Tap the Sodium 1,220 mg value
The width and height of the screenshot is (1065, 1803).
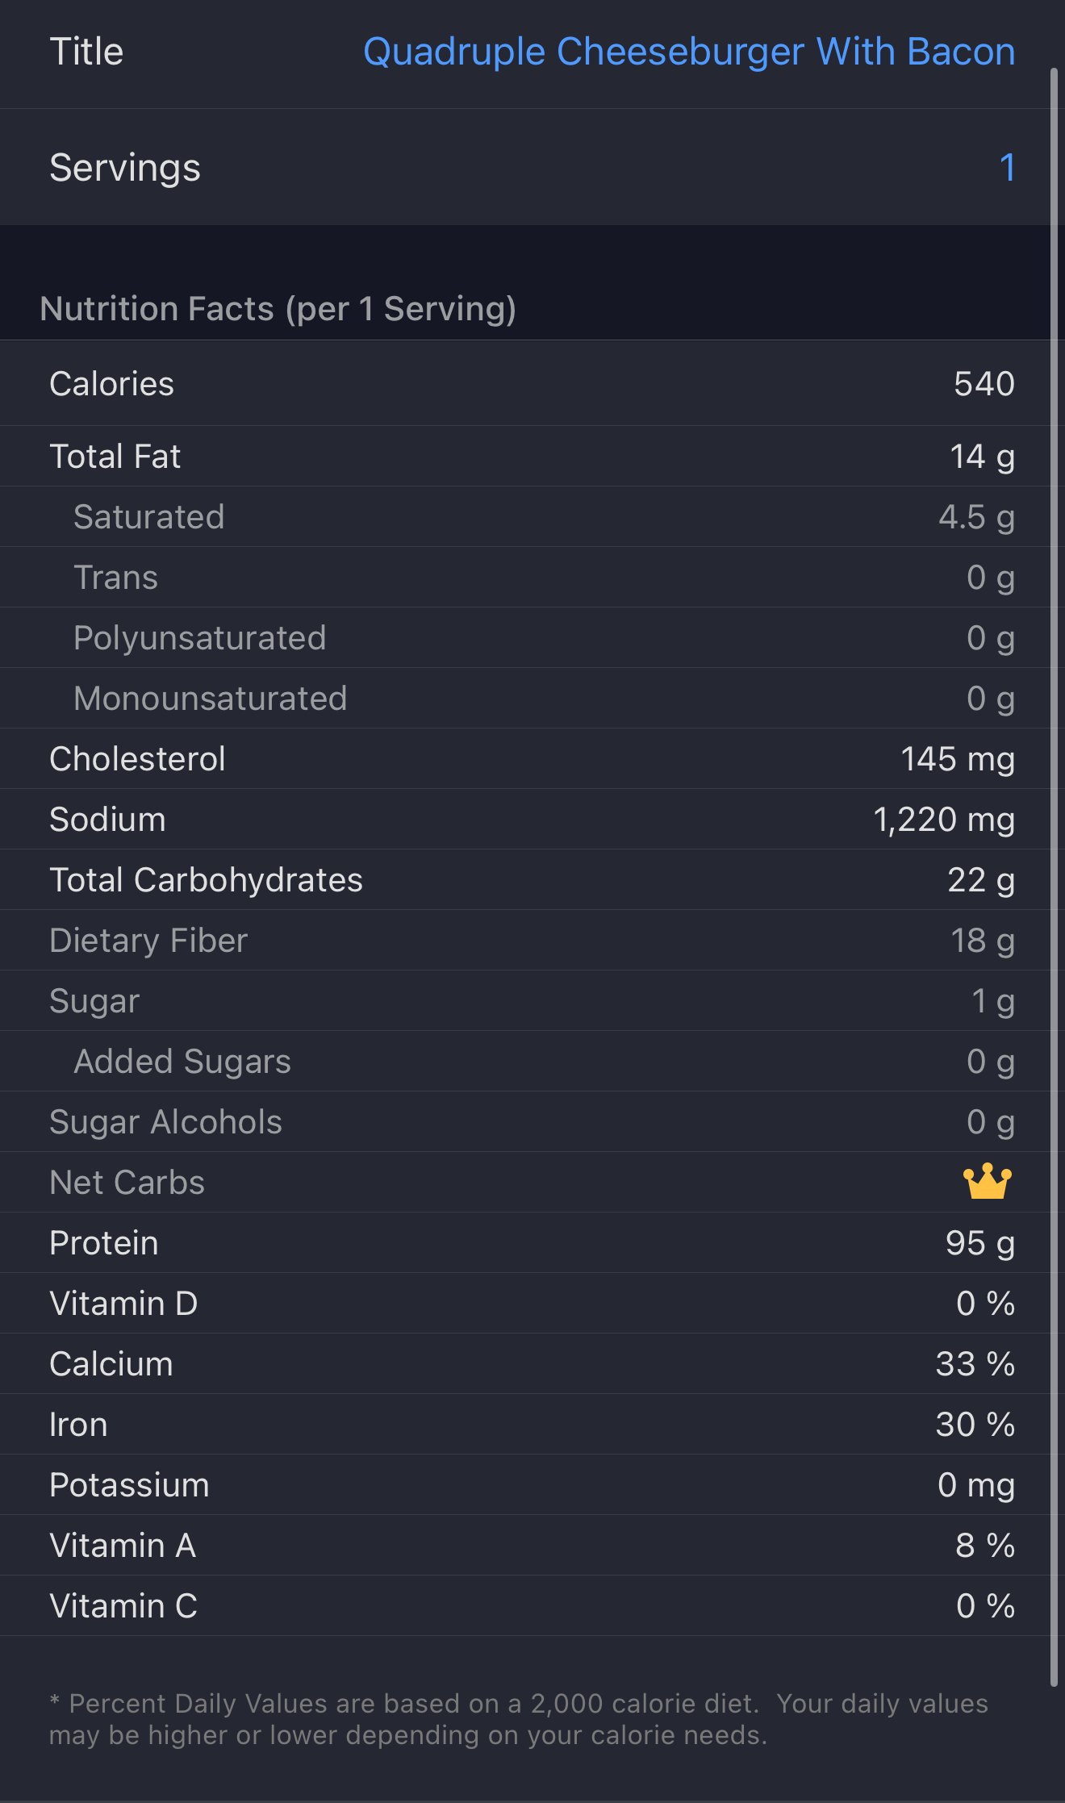[943, 820]
